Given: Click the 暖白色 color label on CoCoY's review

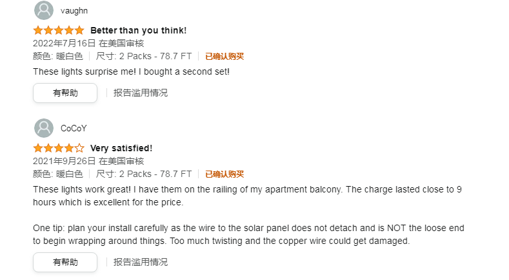Looking at the screenshot, I should coord(70,174).
